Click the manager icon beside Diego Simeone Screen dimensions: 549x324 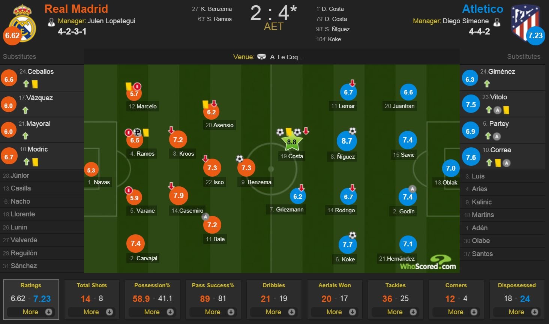497,22
